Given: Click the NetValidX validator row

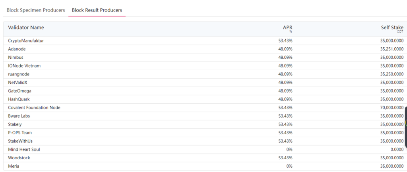Looking at the screenshot, I should (17, 82).
